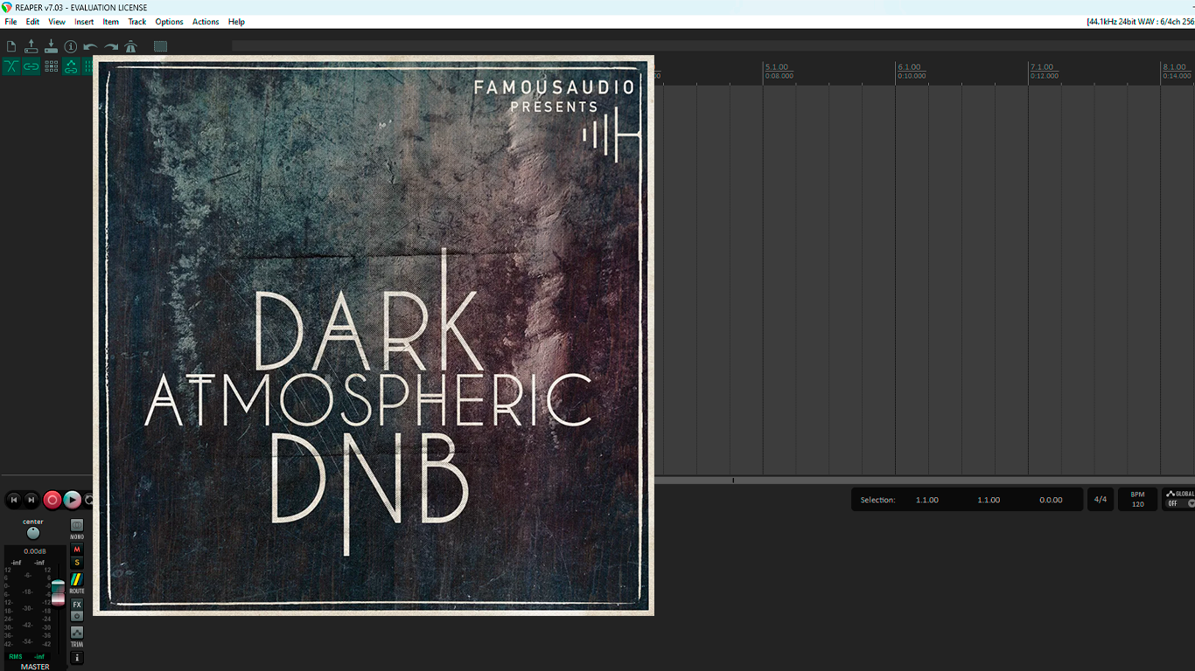
Task: Click the RMS -inf meter readout
Action: (27, 656)
